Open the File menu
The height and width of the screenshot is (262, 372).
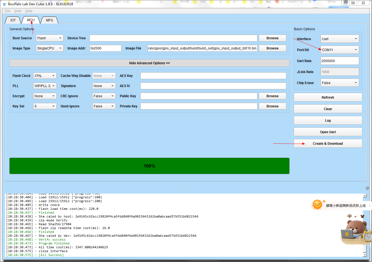pyautogui.click(x=8, y=11)
